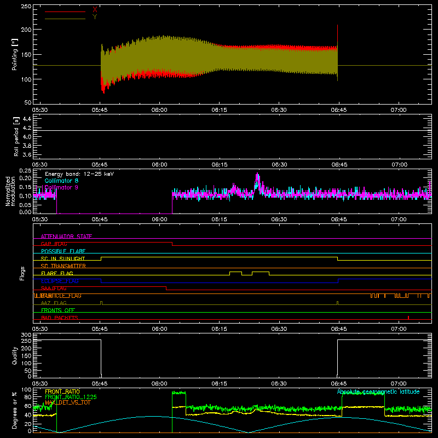Screen dimensions: 438x438
Task: Click the 'Collimator 9' legend text
Action: point(61,187)
